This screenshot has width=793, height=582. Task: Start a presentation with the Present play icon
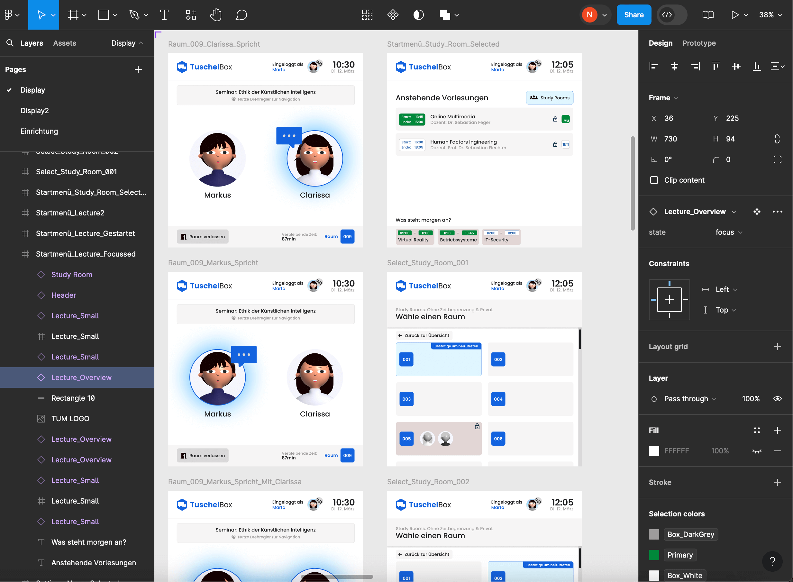735,15
